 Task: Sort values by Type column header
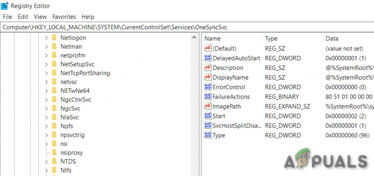point(293,39)
